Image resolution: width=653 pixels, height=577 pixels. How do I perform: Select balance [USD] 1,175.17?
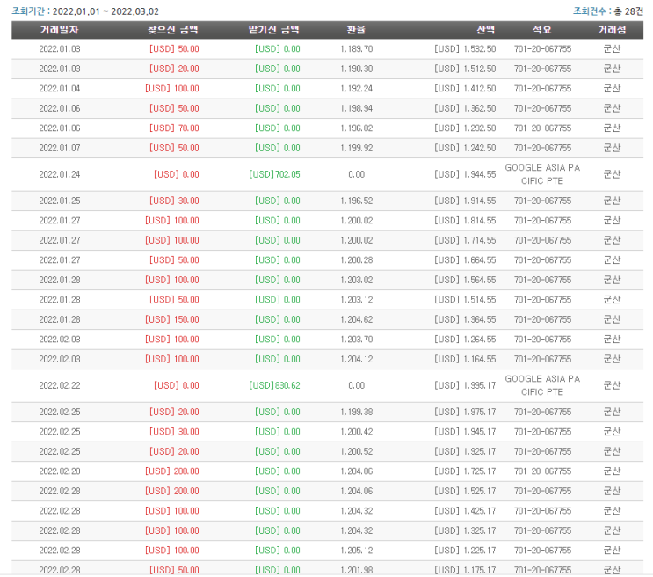[x=465, y=570]
